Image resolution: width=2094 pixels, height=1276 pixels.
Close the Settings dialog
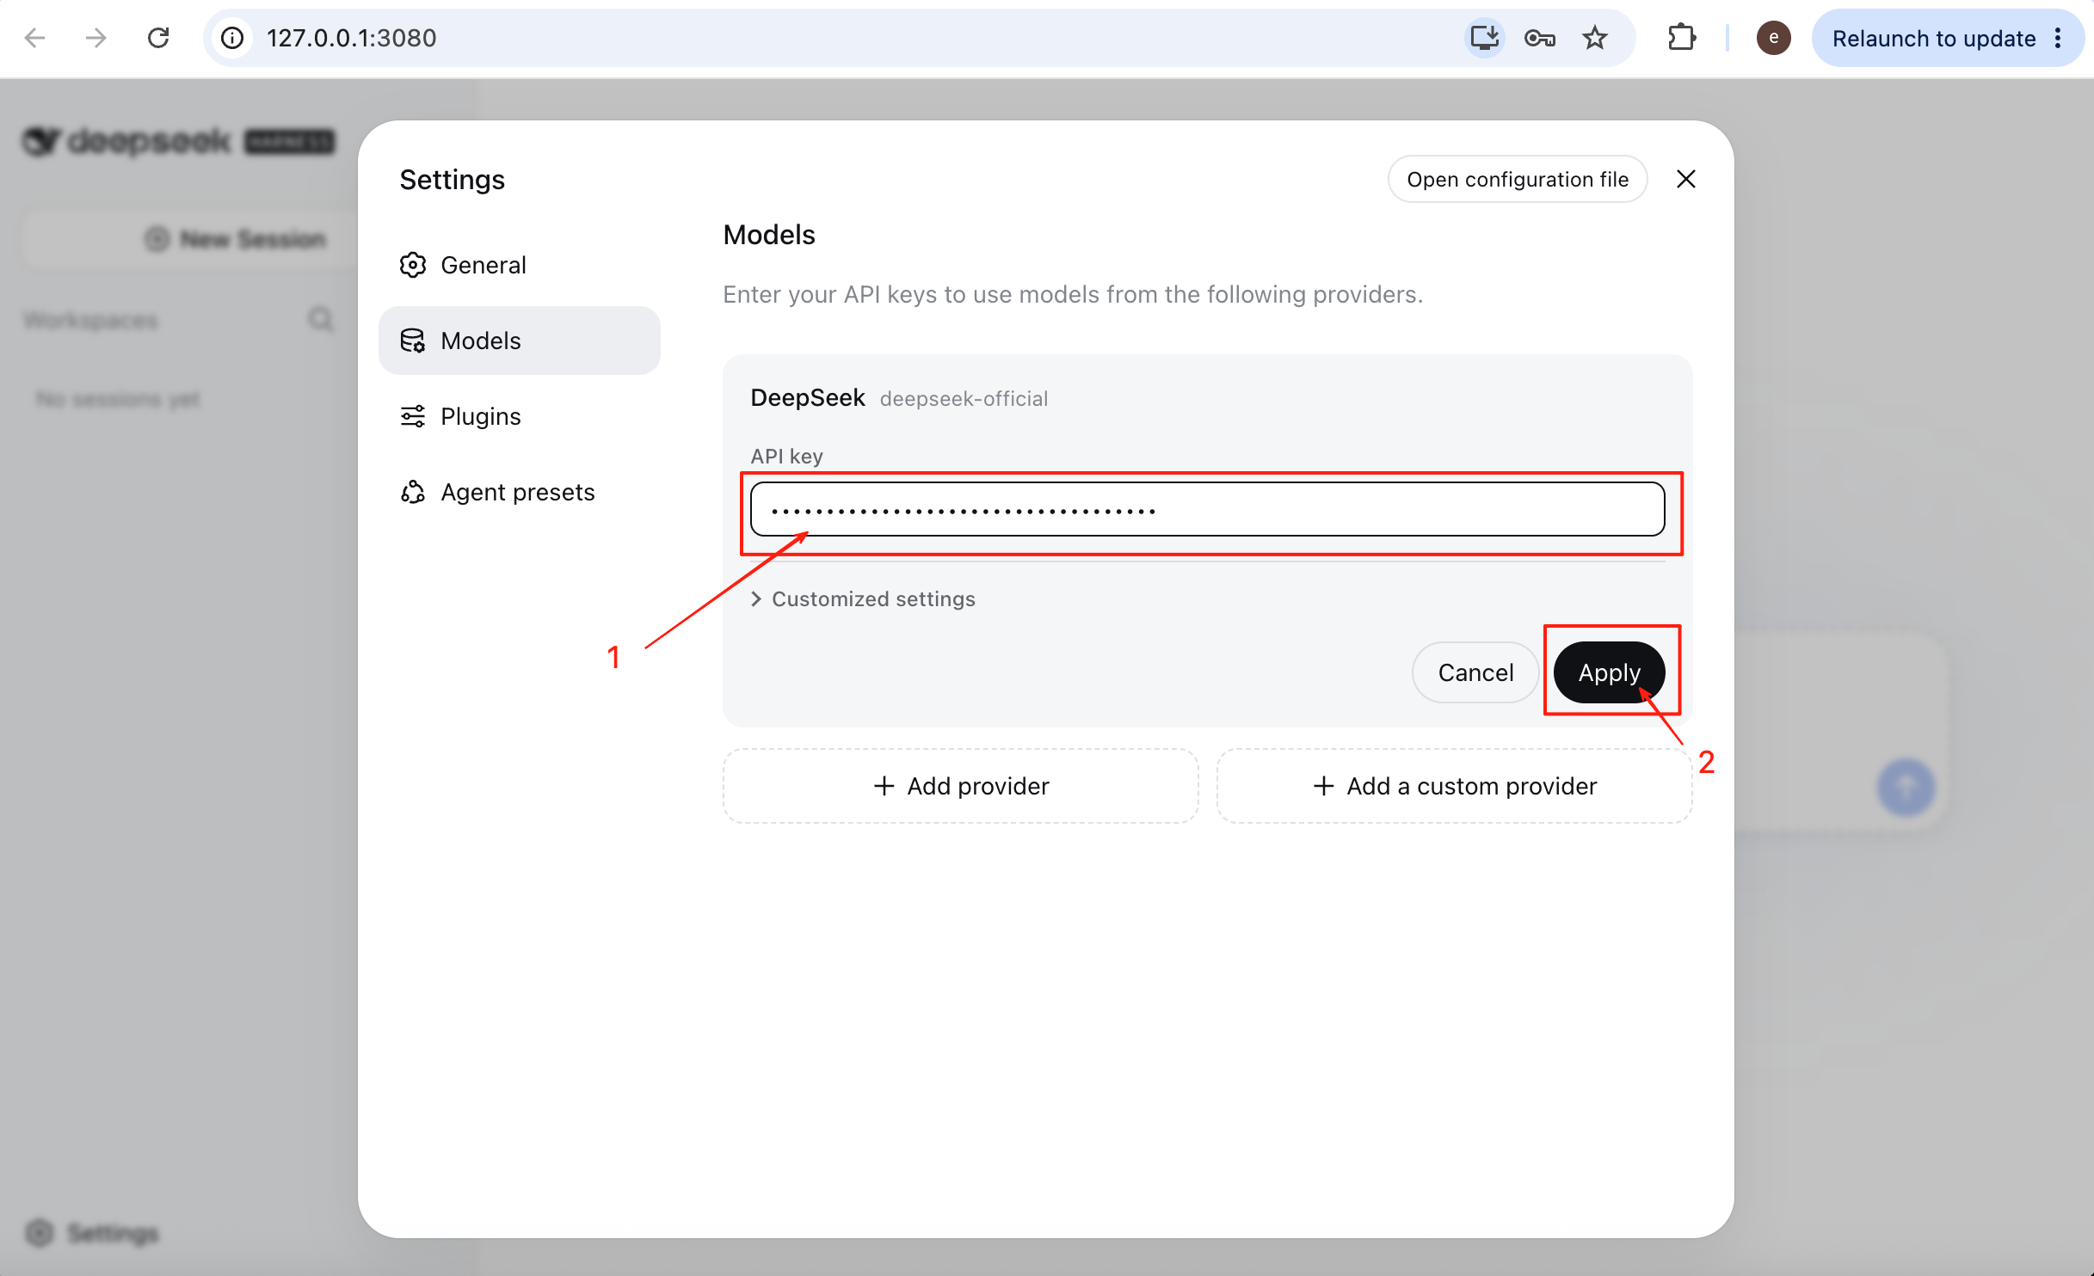(1686, 179)
